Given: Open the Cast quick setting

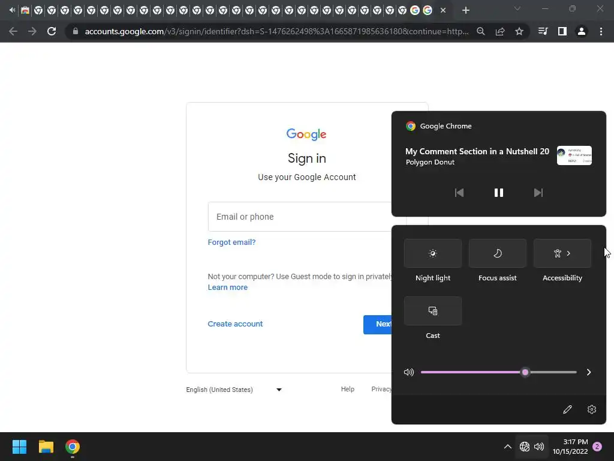Looking at the screenshot, I should (x=433, y=311).
